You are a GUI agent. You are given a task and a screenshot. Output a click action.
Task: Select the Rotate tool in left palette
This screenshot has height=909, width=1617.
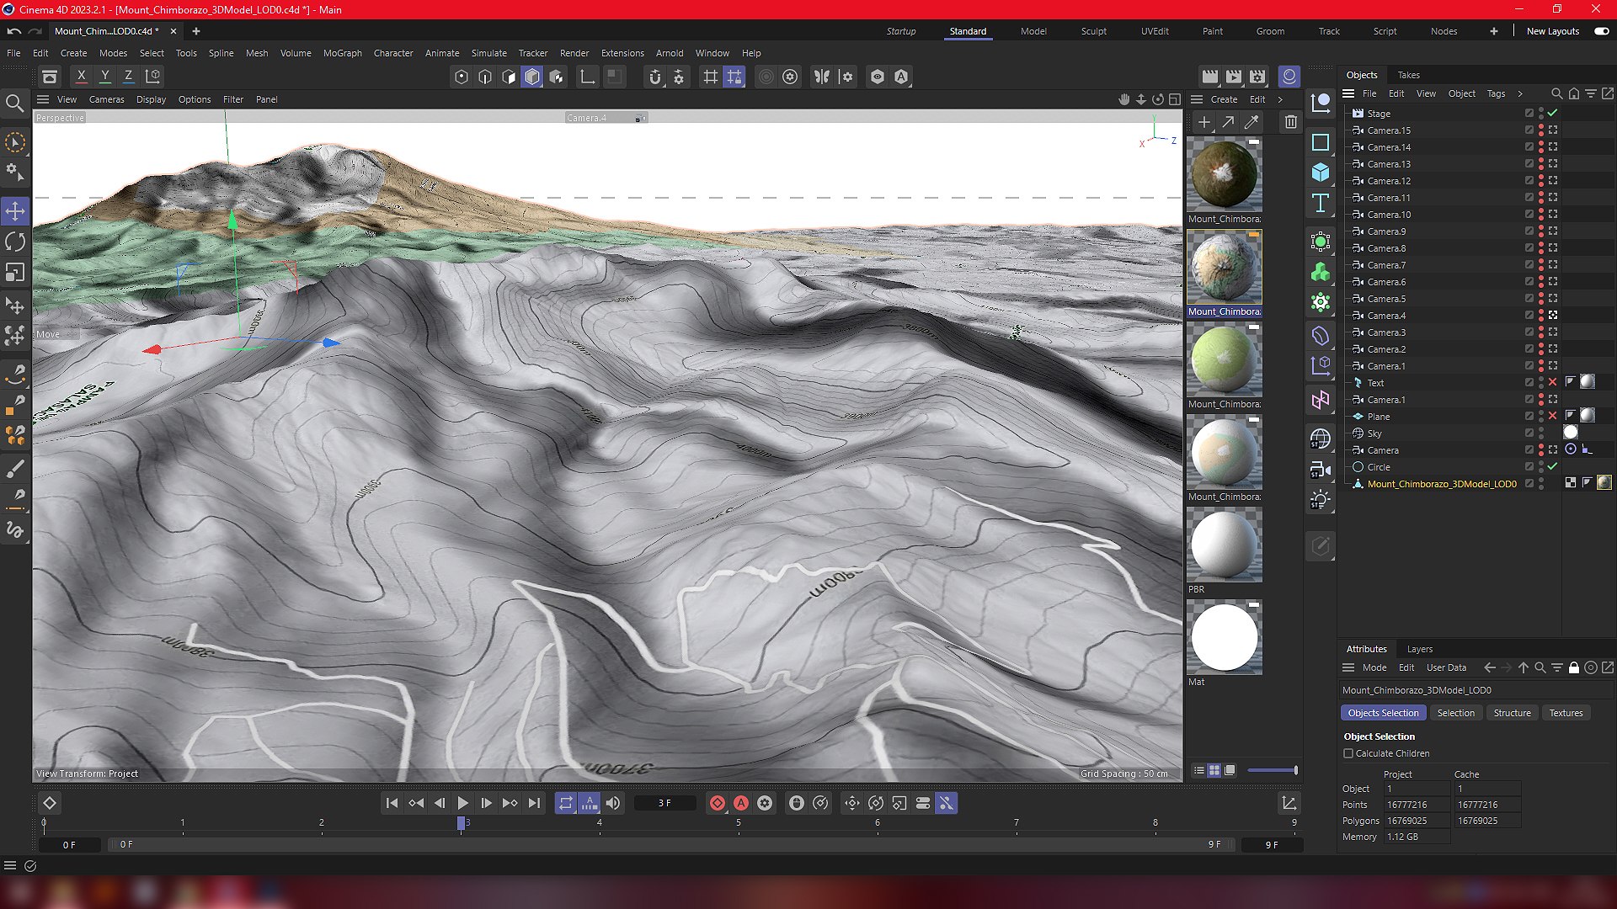tap(15, 242)
